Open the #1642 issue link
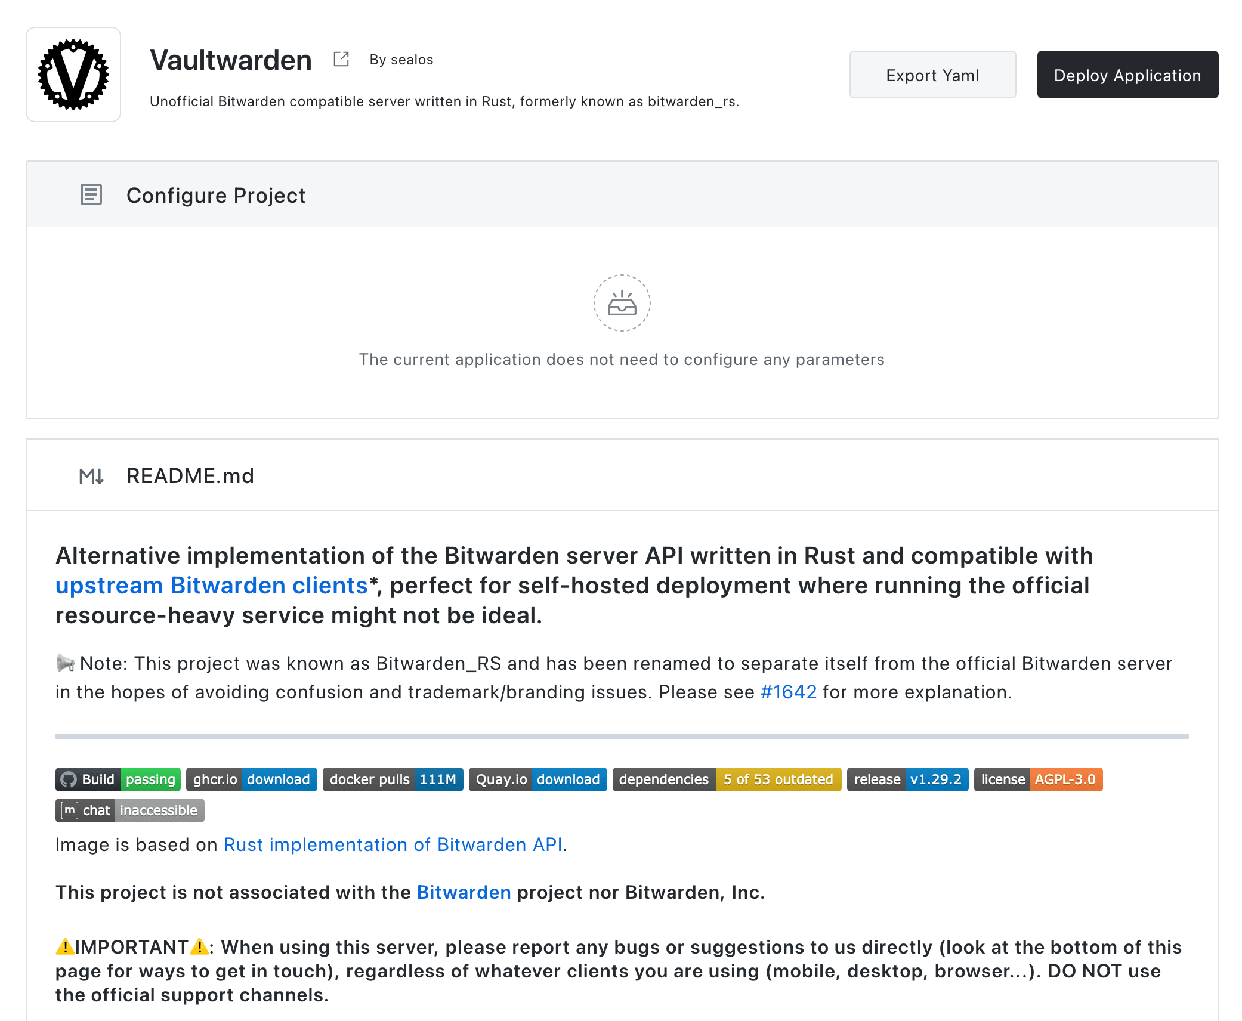 click(788, 692)
